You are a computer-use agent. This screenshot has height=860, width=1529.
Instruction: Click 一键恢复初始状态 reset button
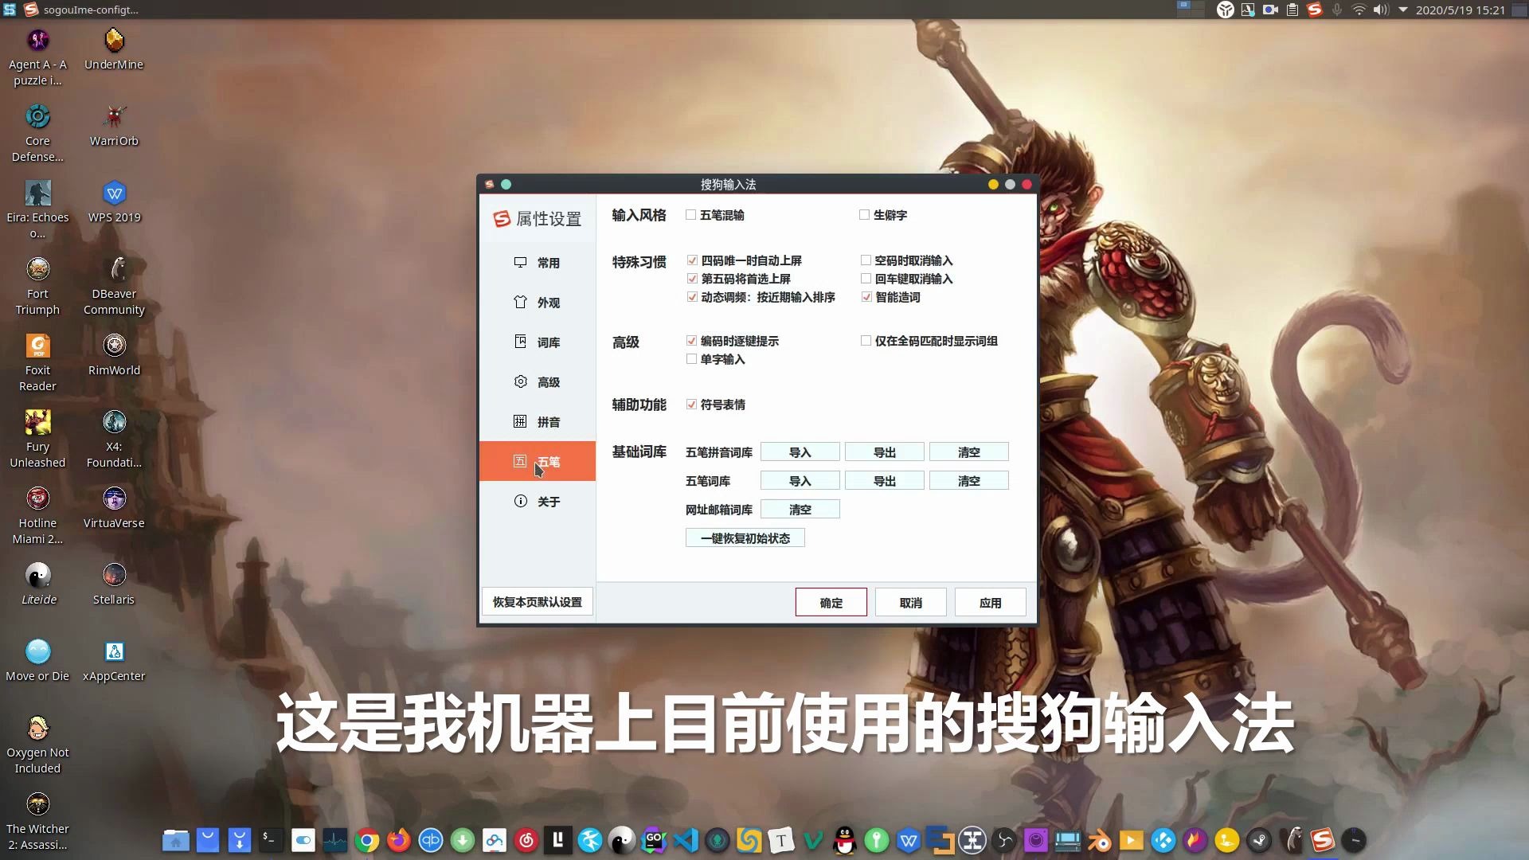(745, 537)
